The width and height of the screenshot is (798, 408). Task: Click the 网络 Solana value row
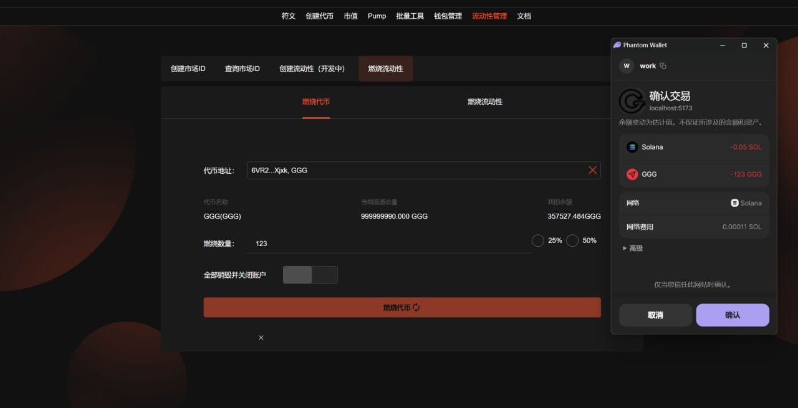pyautogui.click(x=694, y=203)
